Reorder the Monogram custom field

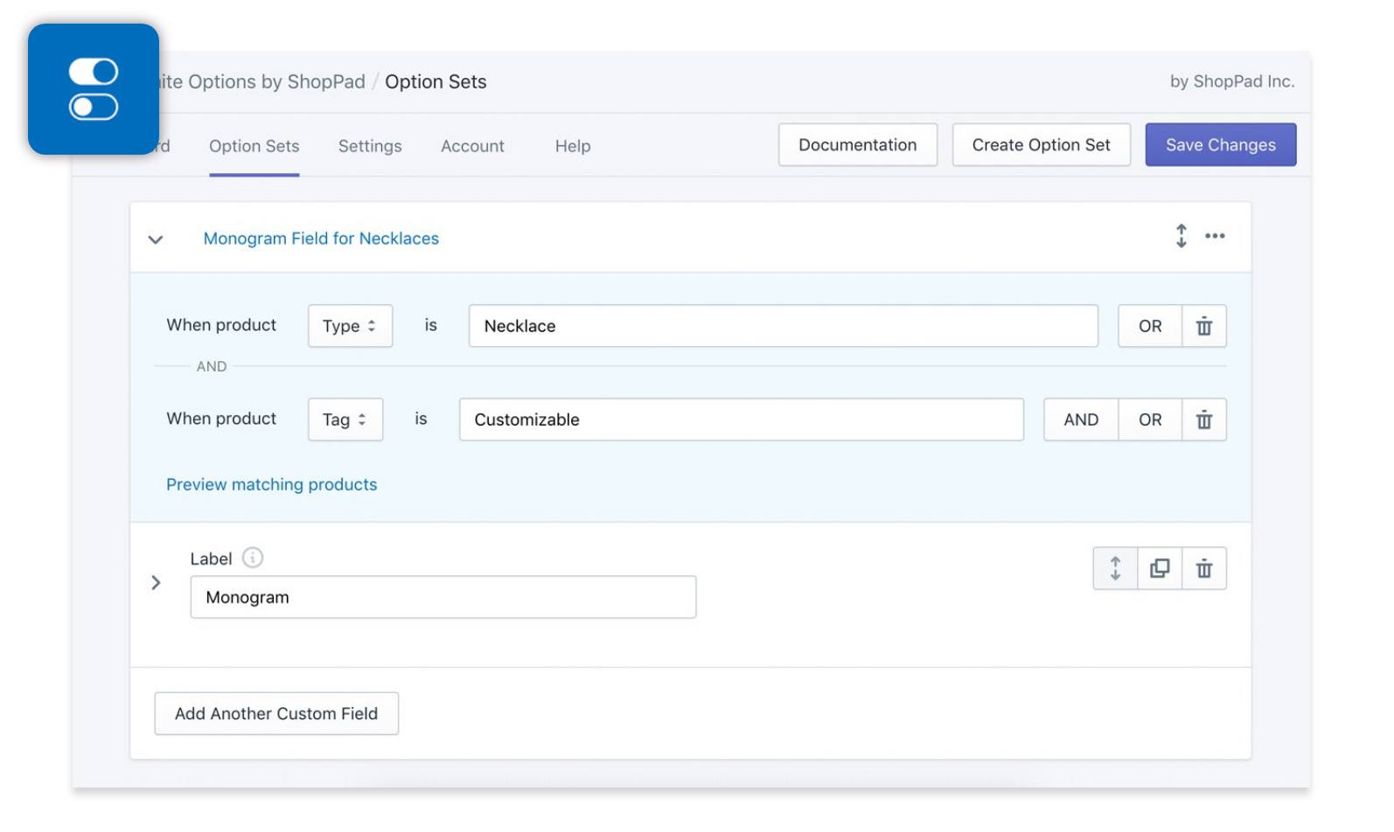(1115, 568)
